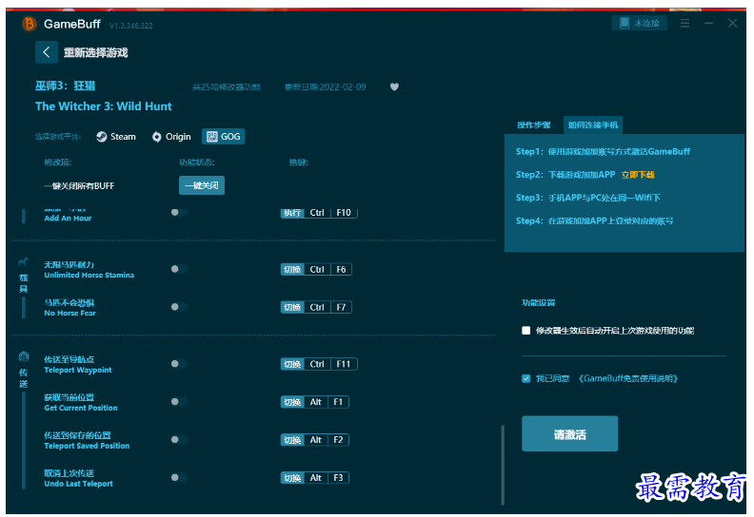Uncheck the GameBuff disclaimer agreement checkbox

pyautogui.click(x=526, y=379)
